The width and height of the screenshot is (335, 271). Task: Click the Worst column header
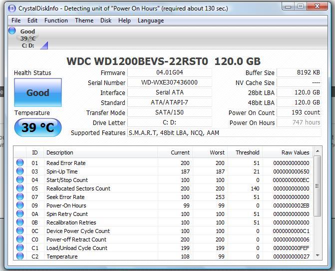tap(210, 152)
